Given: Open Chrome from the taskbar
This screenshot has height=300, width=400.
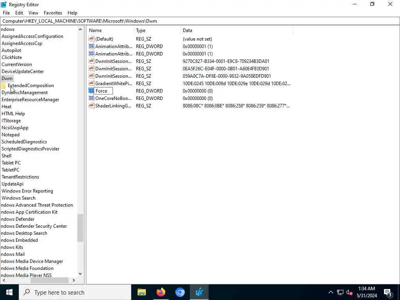Looking at the screenshot, I should pyautogui.click(x=180, y=292).
